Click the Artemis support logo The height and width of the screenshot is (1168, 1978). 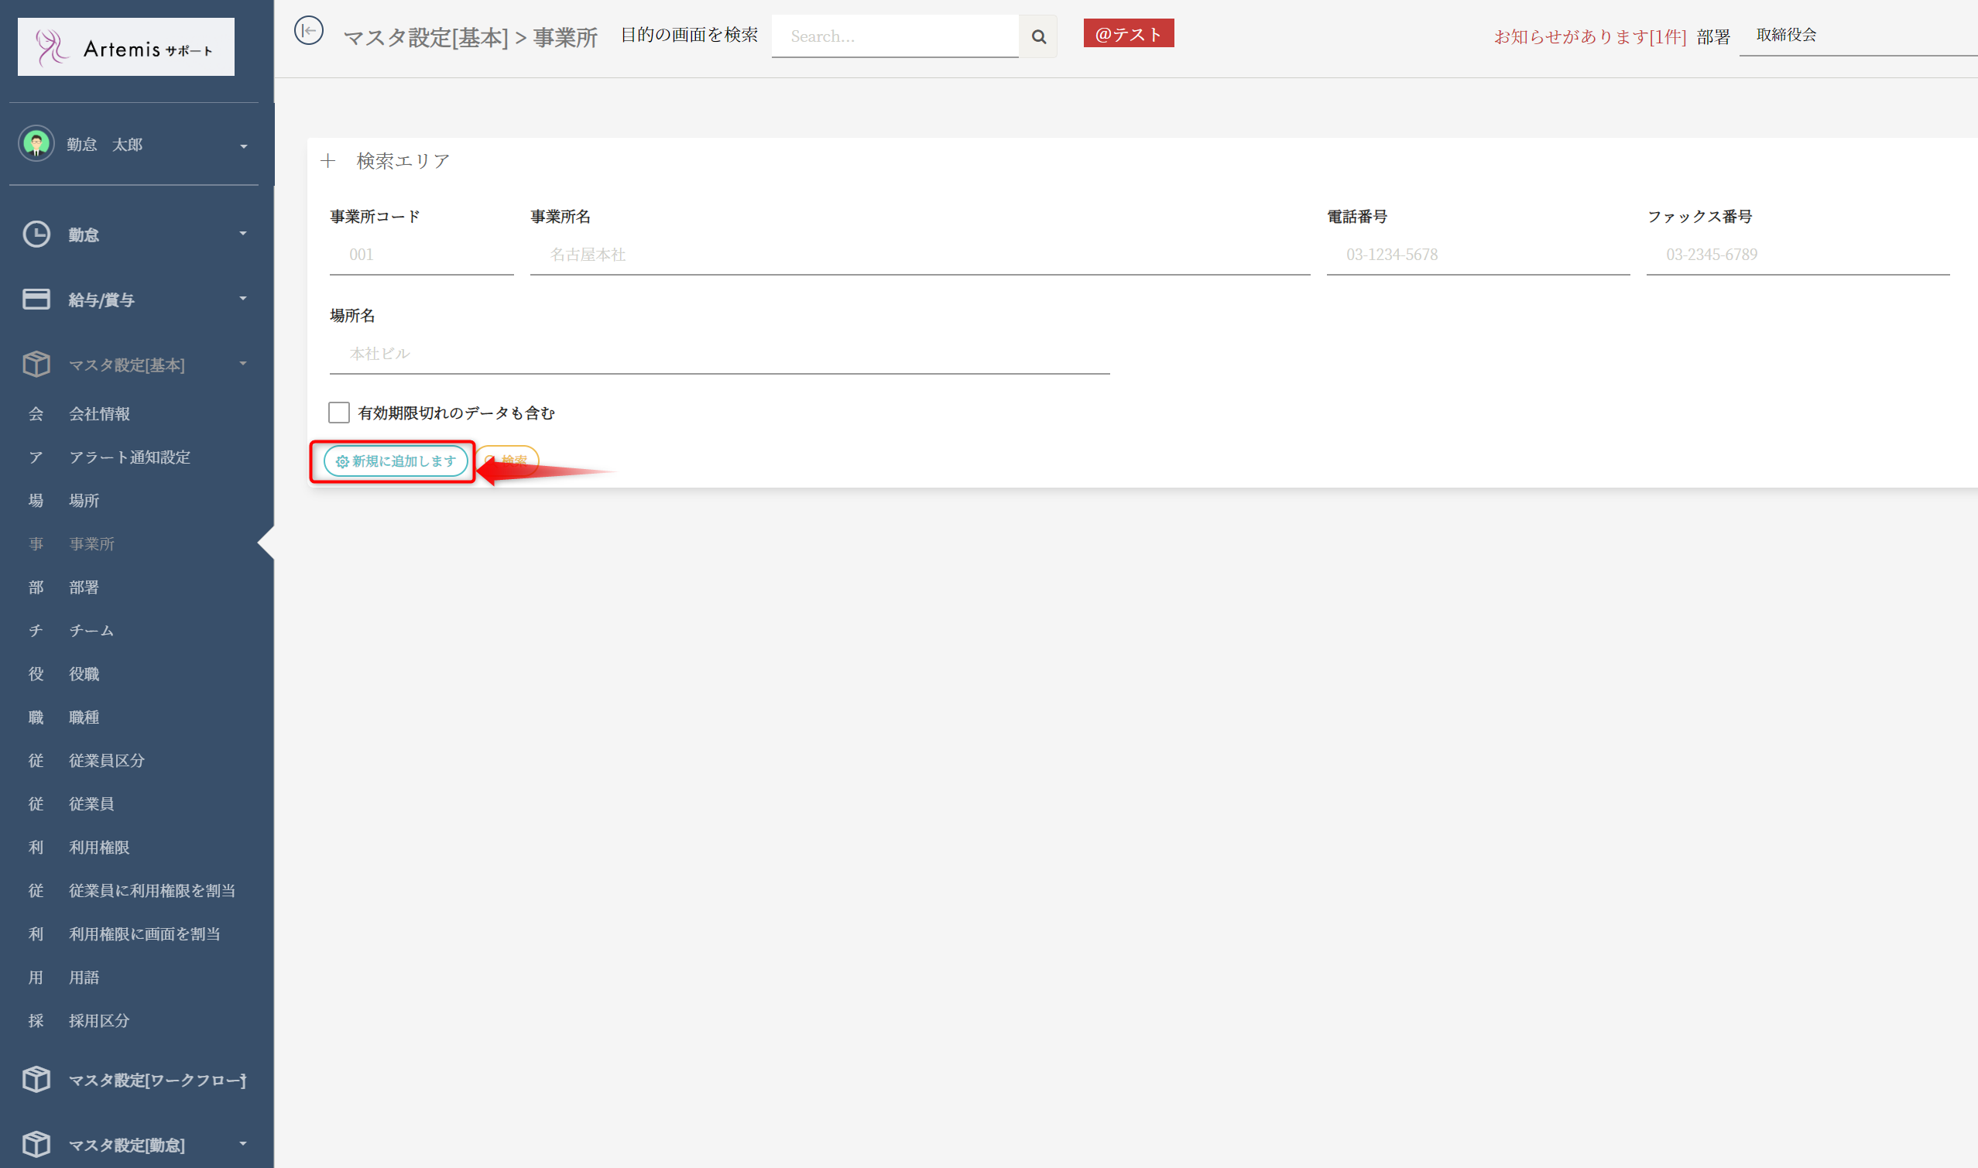[126, 47]
